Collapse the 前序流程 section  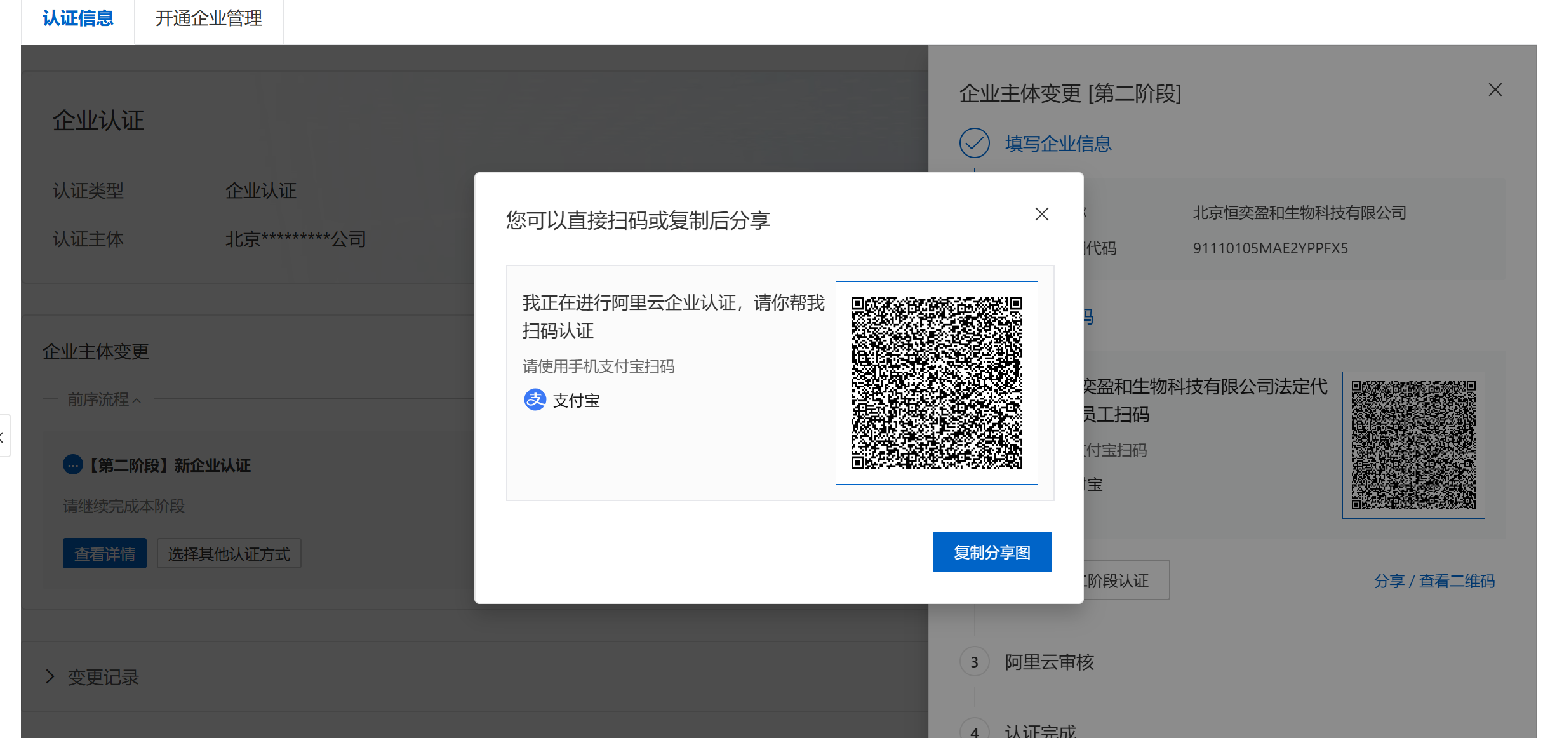(105, 399)
